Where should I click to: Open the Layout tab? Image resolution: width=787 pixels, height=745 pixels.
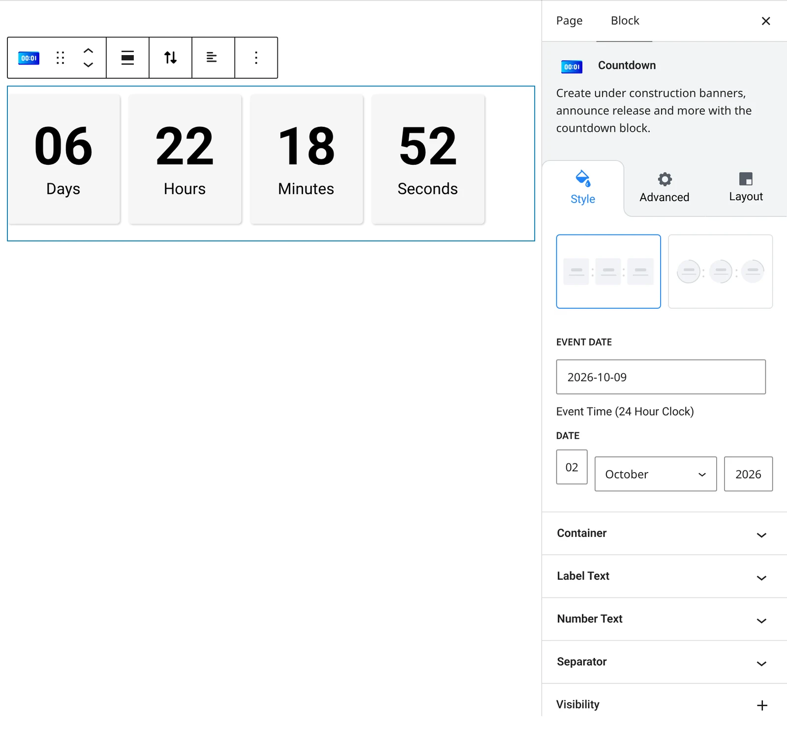click(746, 187)
